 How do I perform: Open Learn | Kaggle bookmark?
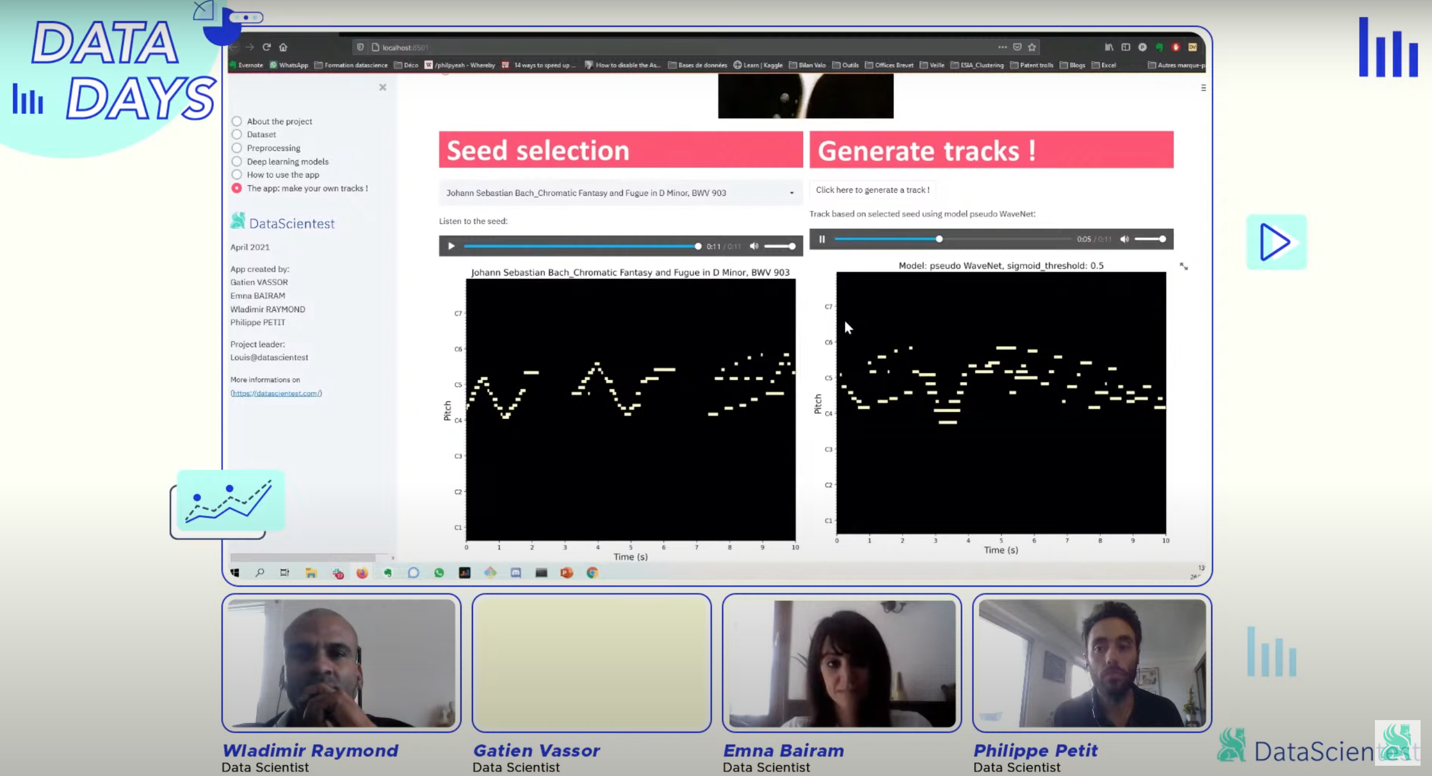[x=758, y=65]
